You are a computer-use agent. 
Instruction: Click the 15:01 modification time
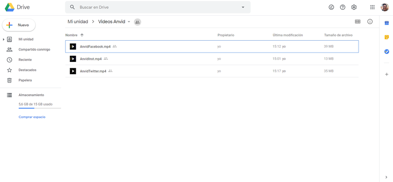coord(277,59)
